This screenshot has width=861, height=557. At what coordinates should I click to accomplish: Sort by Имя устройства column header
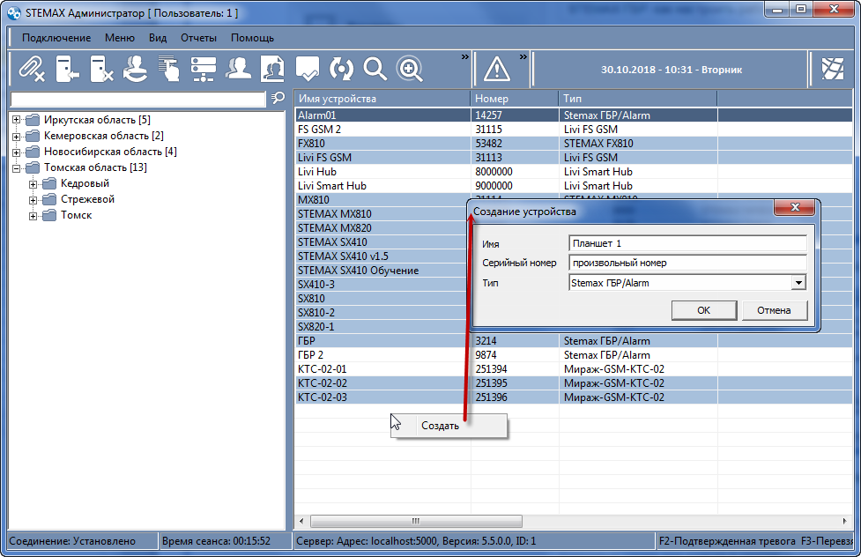[382, 99]
